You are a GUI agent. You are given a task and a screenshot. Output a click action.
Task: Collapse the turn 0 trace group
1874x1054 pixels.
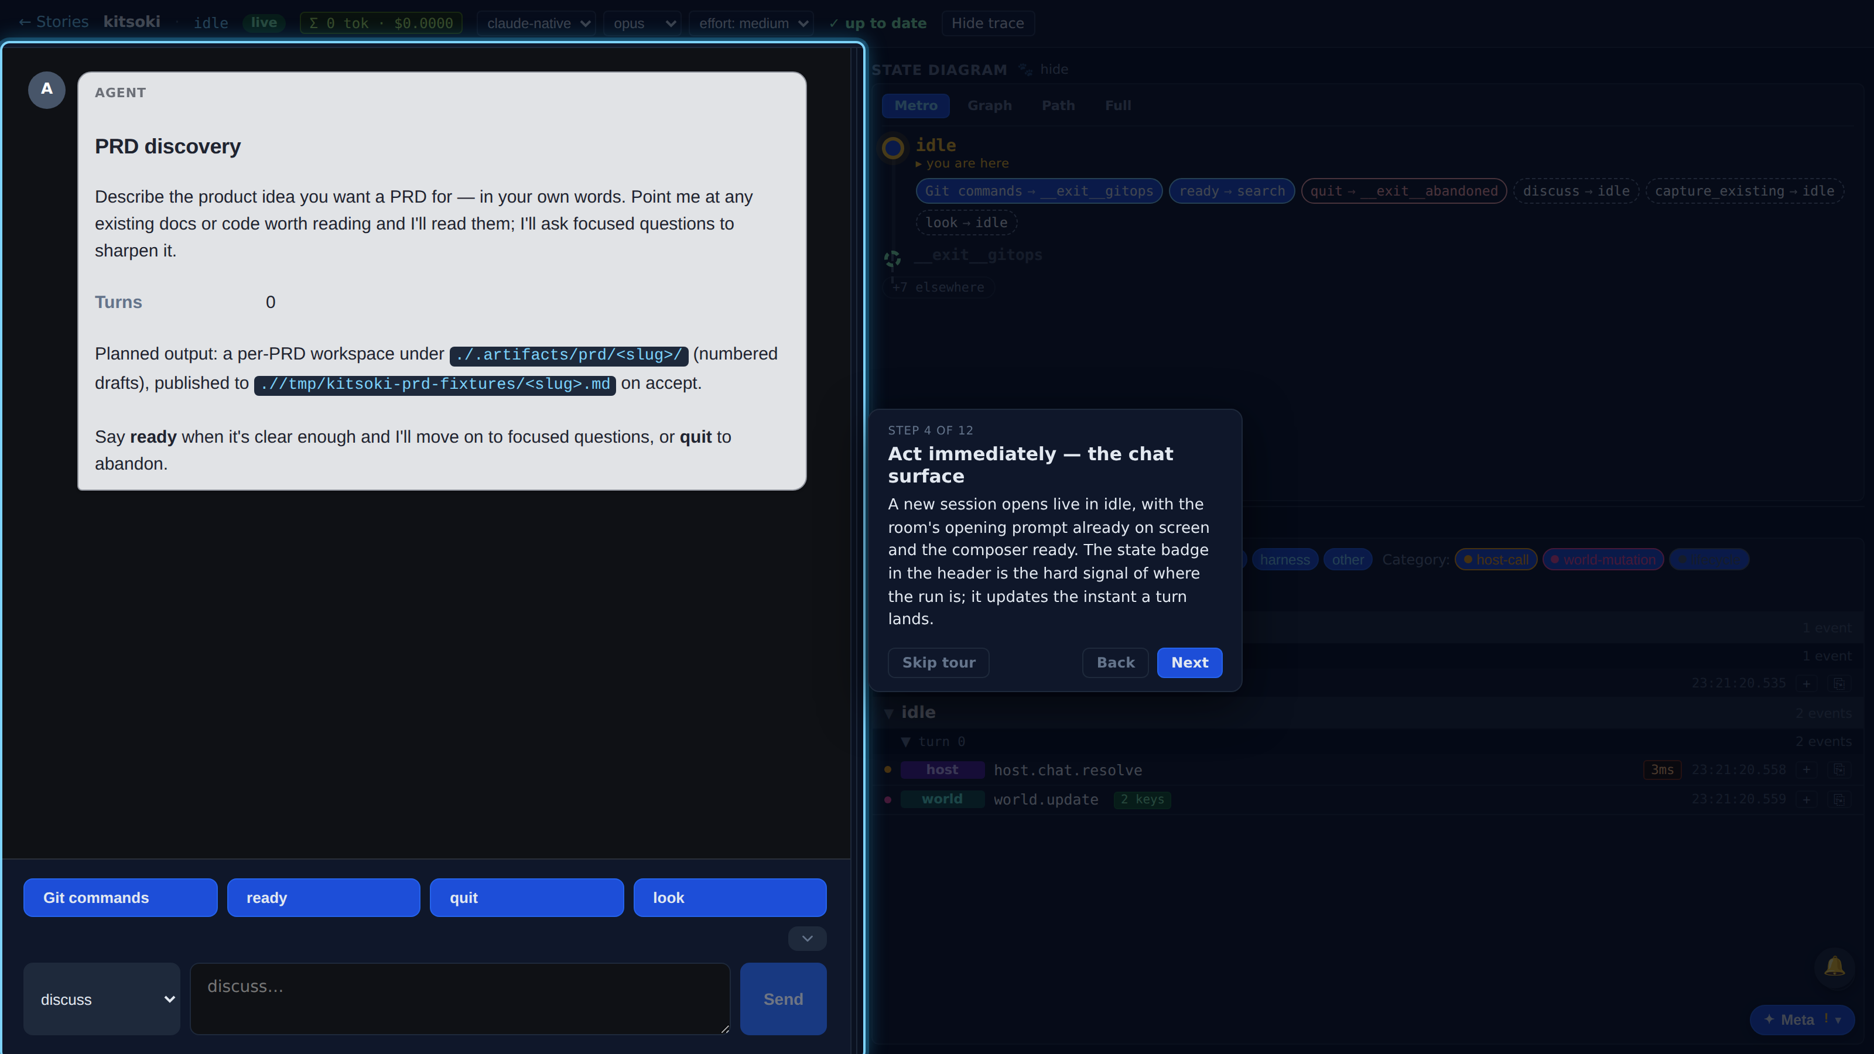(906, 742)
